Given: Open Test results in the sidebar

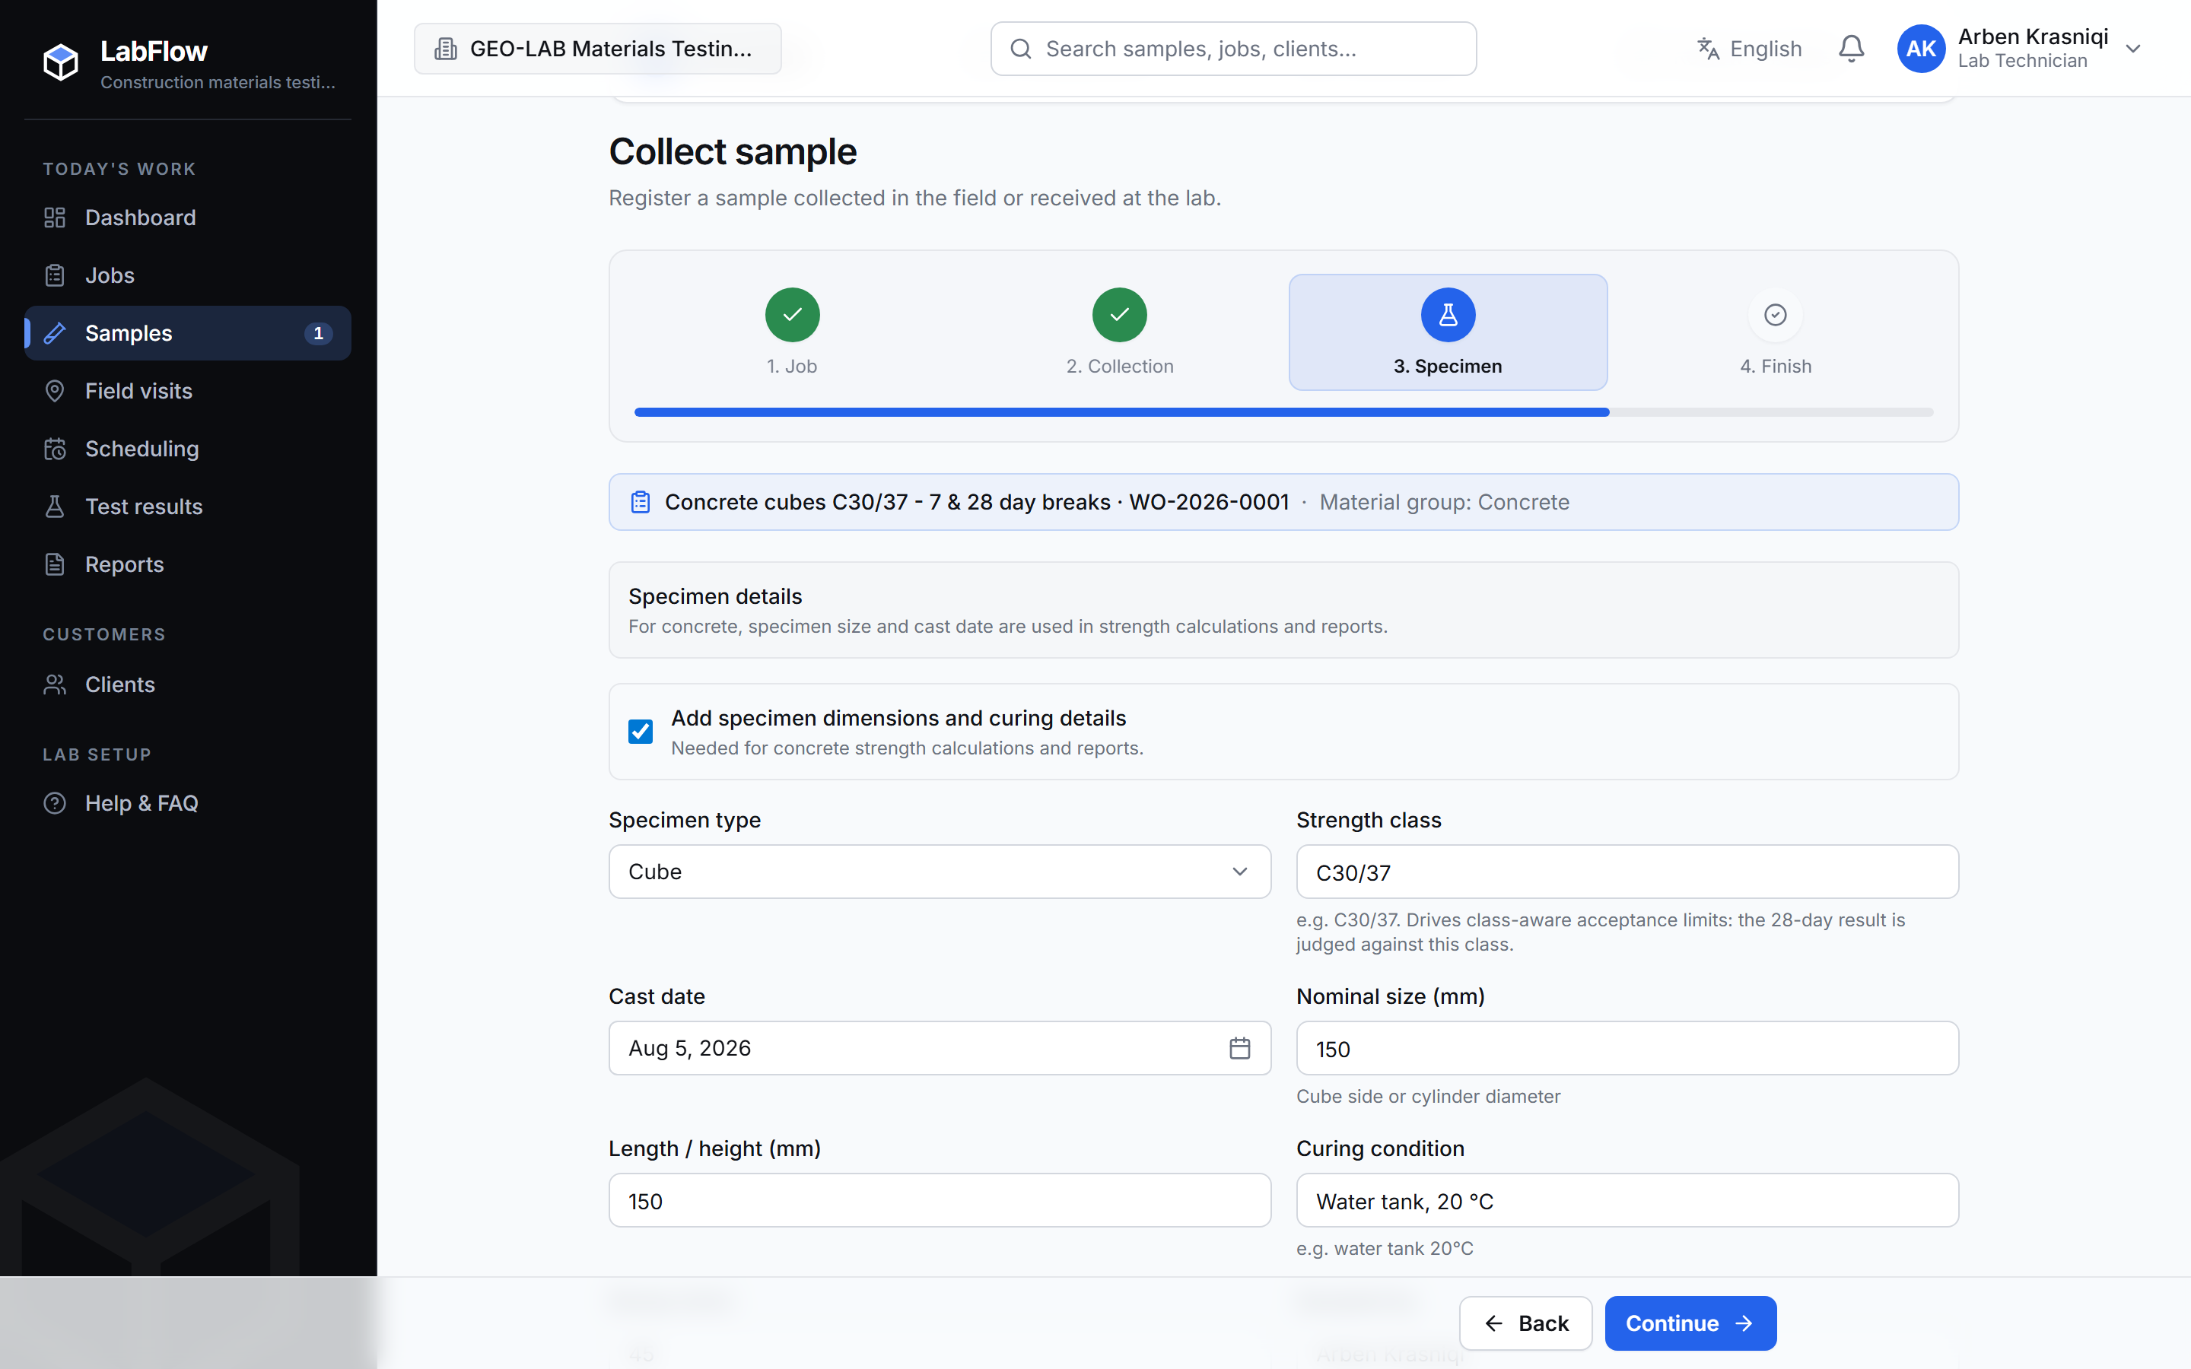Looking at the screenshot, I should (x=187, y=507).
